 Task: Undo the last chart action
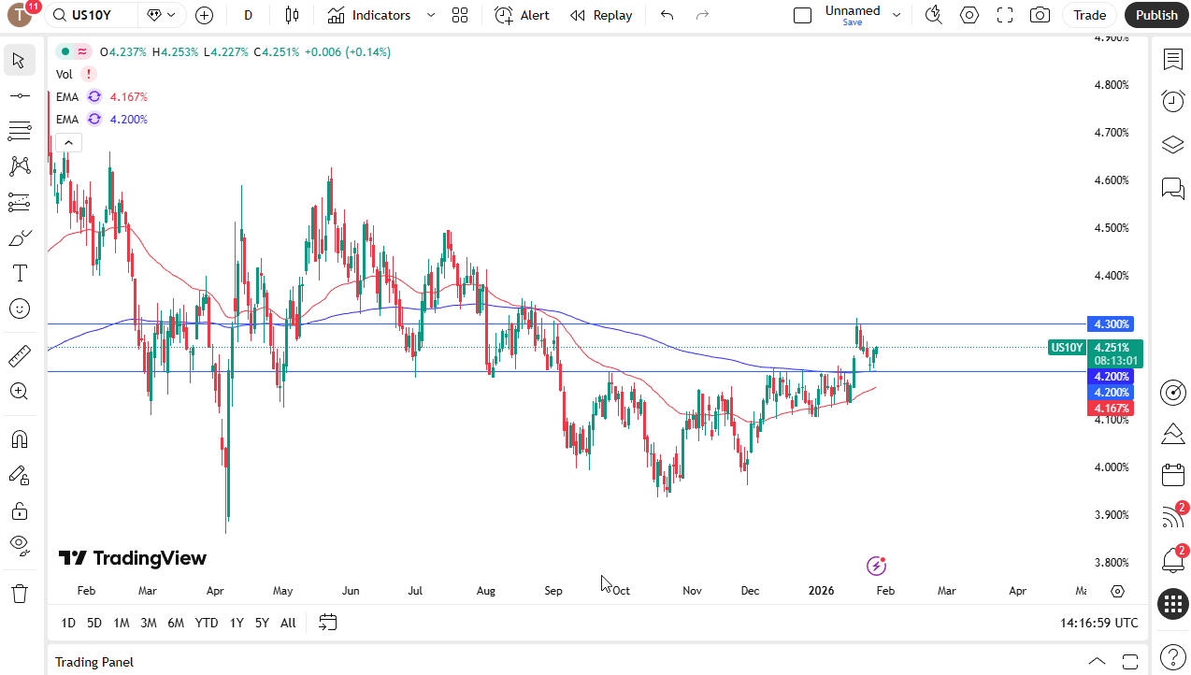pyautogui.click(x=667, y=15)
